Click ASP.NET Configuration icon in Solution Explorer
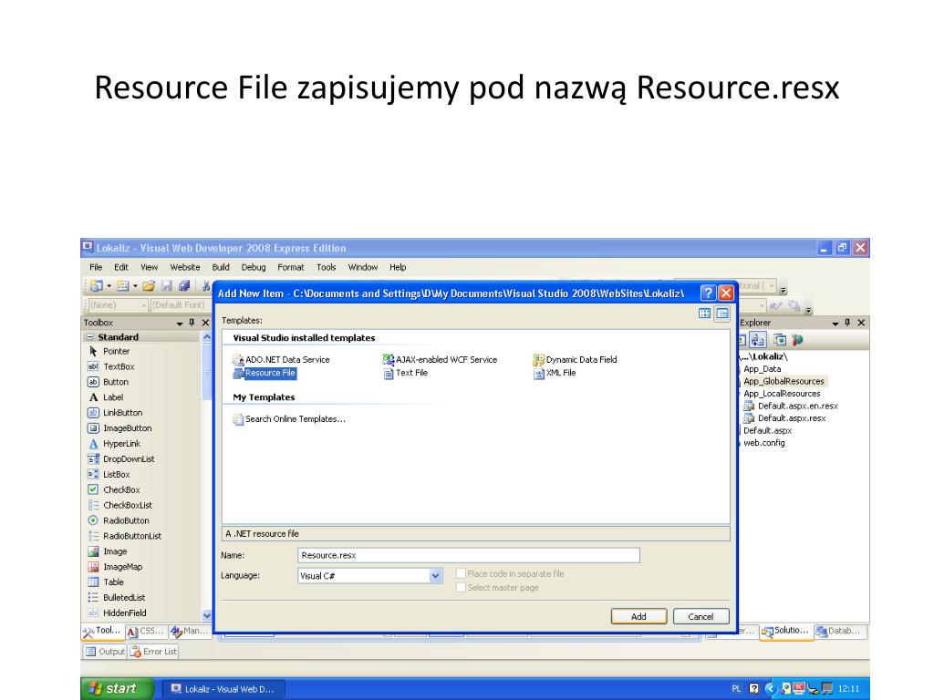This screenshot has width=934, height=700. pyautogui.click(x=797, y=340)
